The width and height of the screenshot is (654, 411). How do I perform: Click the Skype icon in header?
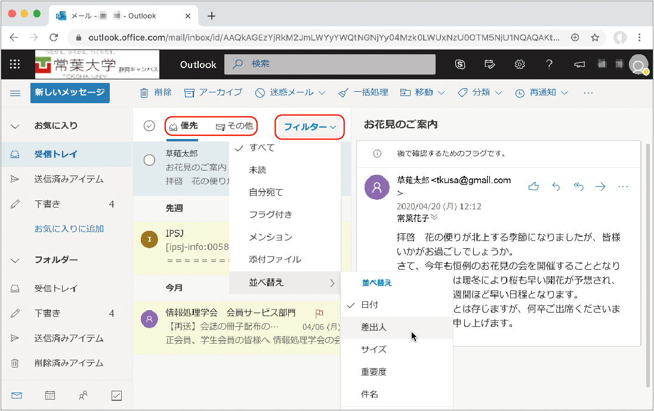coord(460,64)
